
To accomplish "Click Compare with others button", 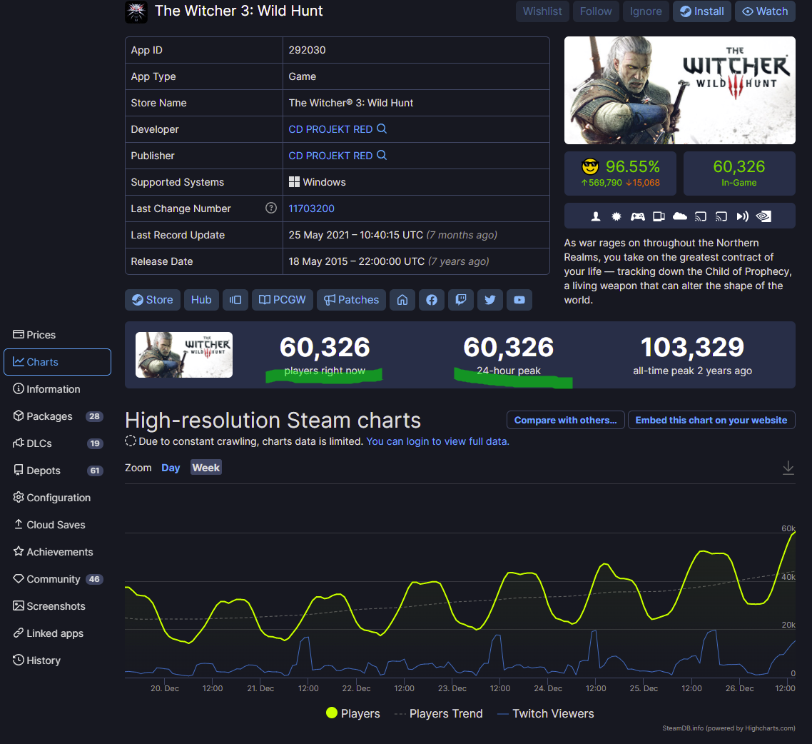I will pos(566,420).
